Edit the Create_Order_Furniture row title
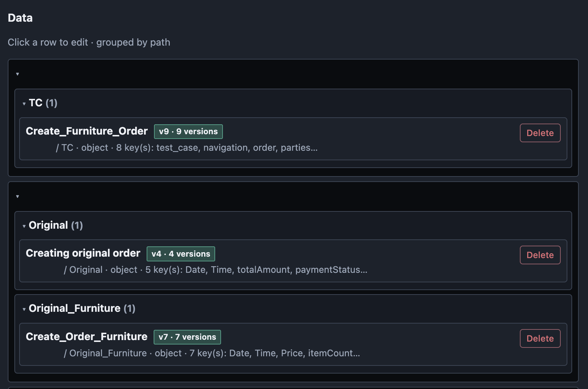Screen dimensions: 588x389 pyautogui.click(x=87, y=337)
